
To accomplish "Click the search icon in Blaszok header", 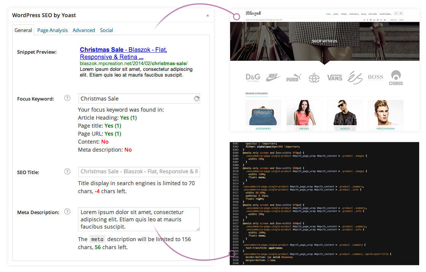I will click(x=396, y=14).
